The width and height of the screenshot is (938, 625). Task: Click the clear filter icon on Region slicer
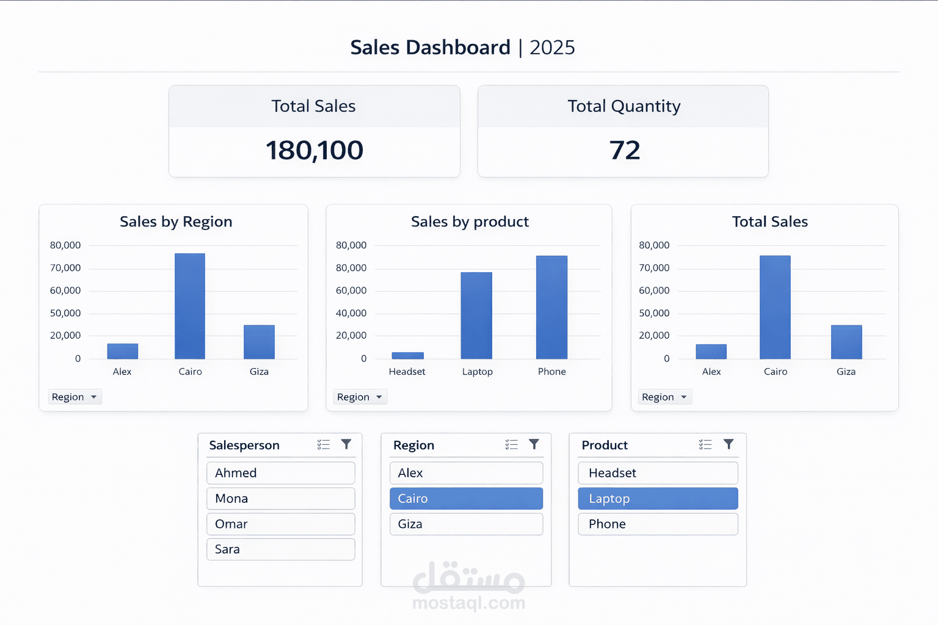pyautogui.click(x=534, y=444)
